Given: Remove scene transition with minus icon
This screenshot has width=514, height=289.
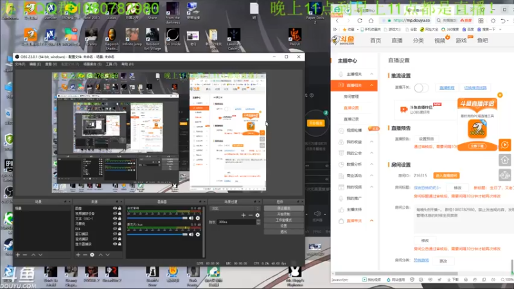Looking at the screenshot, I should (x=251, y=215).
